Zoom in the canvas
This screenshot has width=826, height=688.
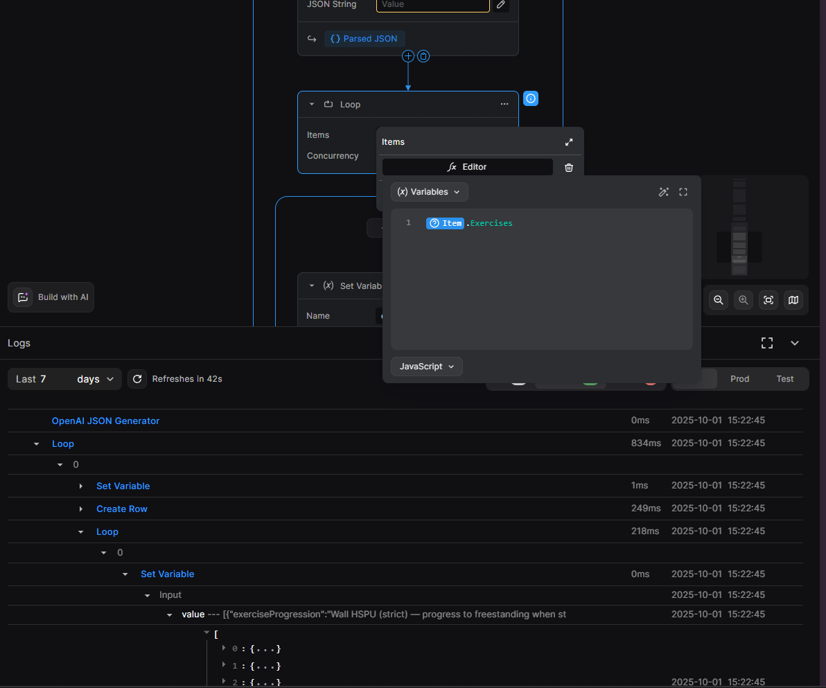(744, 300)
